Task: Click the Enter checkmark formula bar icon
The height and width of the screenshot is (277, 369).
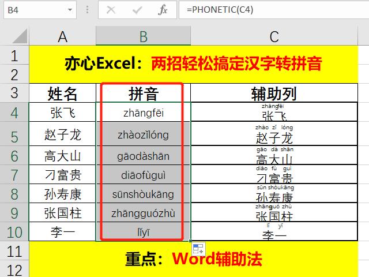Action: pos(137,10)
